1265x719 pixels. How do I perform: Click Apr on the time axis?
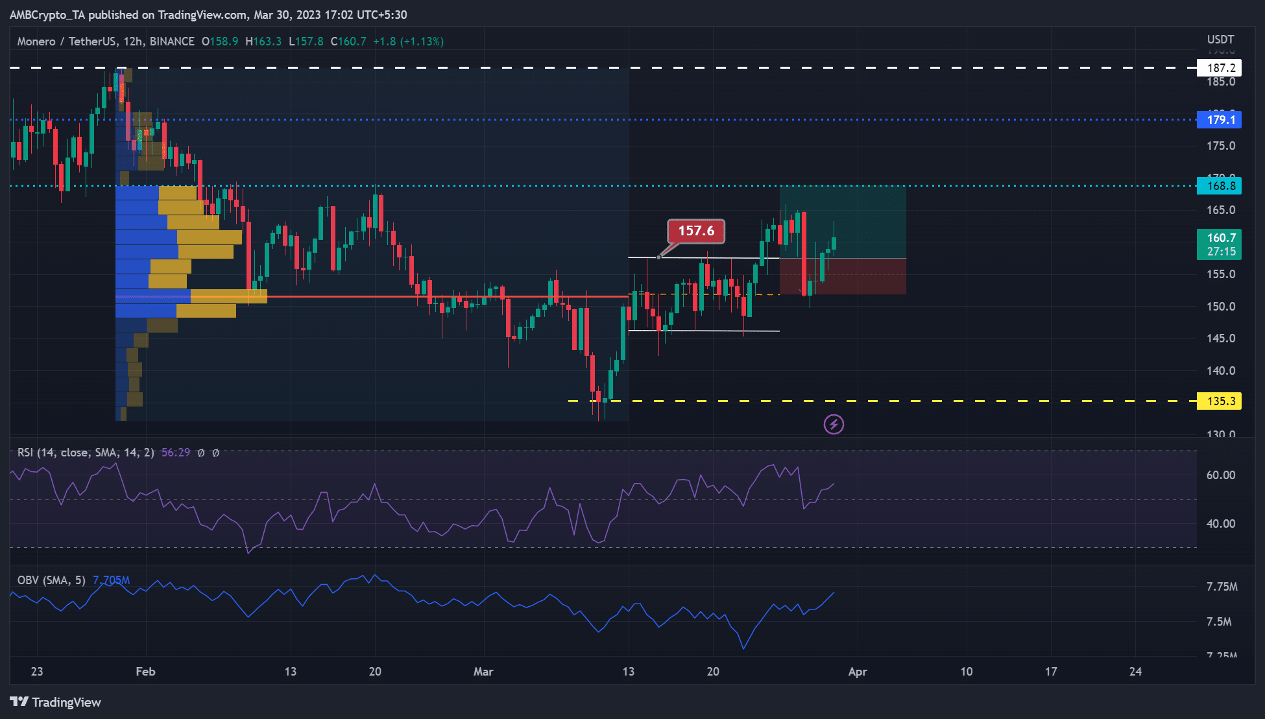point(858,672)
